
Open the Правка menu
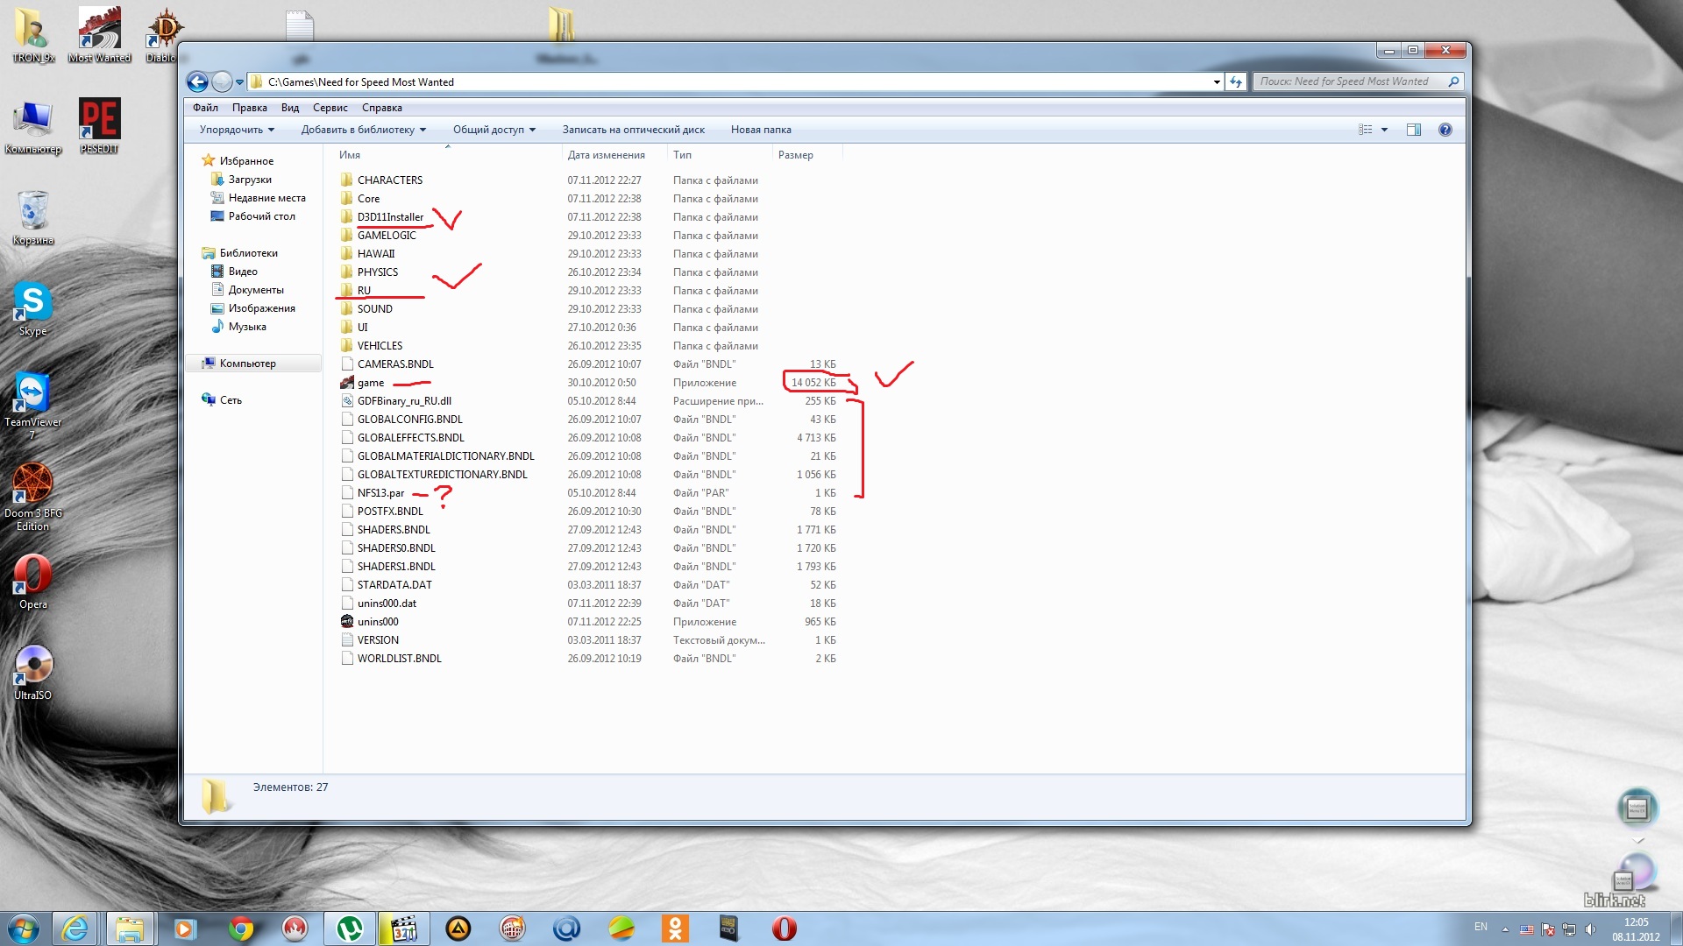coord(250,108)
